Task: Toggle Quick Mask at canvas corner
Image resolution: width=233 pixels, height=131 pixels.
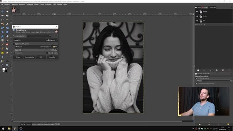Action: pyautogui.click(x=11, y=122)
